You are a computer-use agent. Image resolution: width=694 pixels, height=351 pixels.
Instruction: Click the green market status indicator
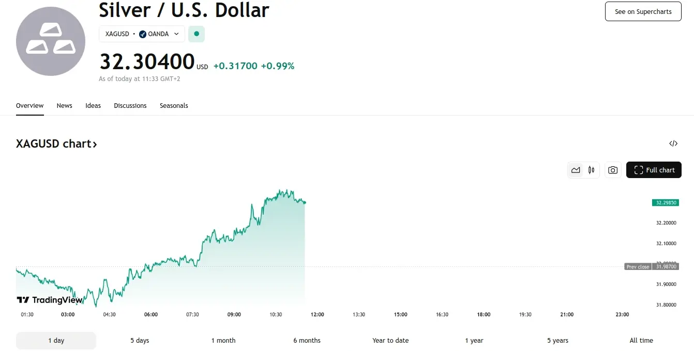[x=197, y=34]
